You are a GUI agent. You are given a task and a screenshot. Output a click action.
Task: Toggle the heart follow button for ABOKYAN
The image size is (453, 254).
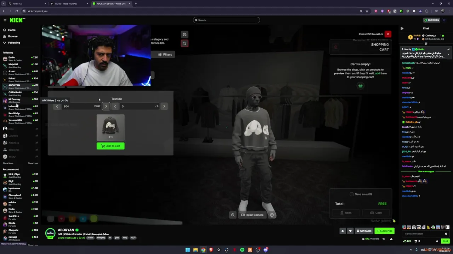(350, 231)
